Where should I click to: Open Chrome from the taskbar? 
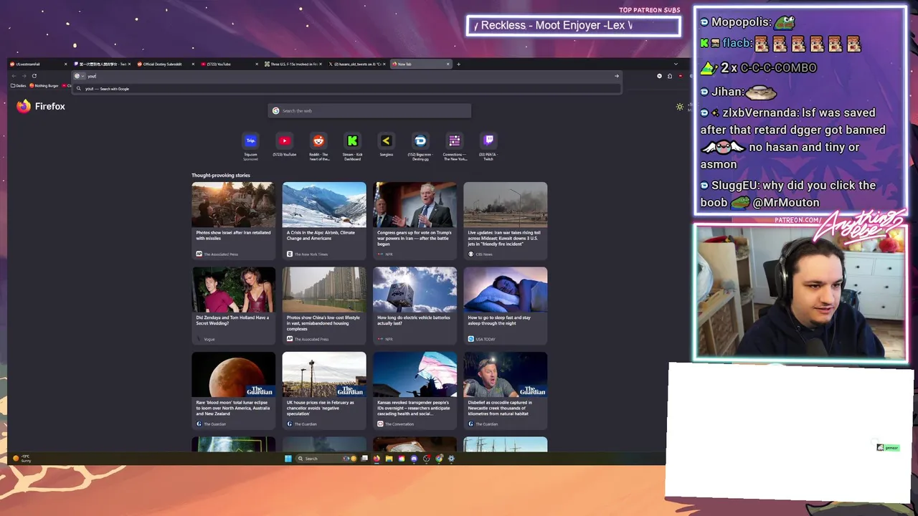(x=439, y=459)
